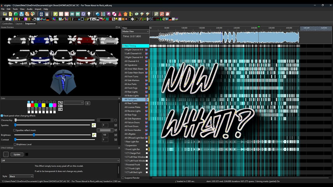This screenshot has height=187, width=333.
Task: Toggle the replay loop icon
Action: [83, 14]
